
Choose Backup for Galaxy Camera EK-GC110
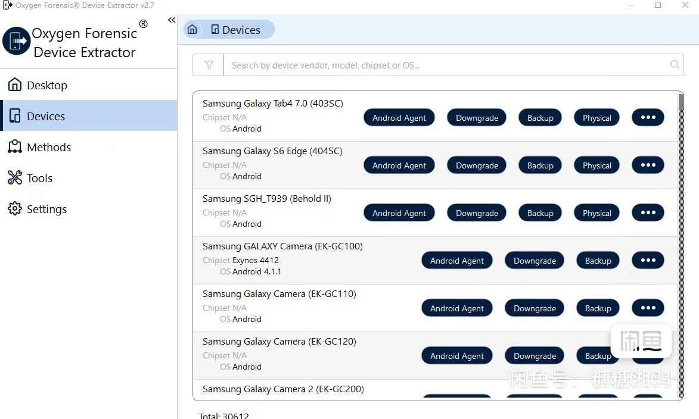click(598, 308)
